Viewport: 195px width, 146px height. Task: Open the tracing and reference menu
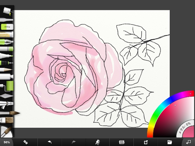[x=98, y=142]
